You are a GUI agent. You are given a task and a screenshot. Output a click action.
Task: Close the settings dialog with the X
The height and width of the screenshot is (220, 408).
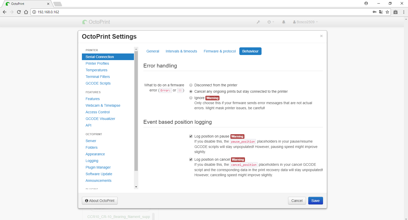321,36
